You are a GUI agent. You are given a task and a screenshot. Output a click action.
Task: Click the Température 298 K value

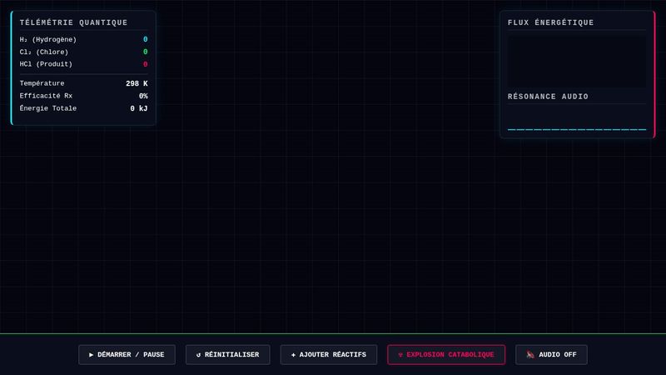137,84
